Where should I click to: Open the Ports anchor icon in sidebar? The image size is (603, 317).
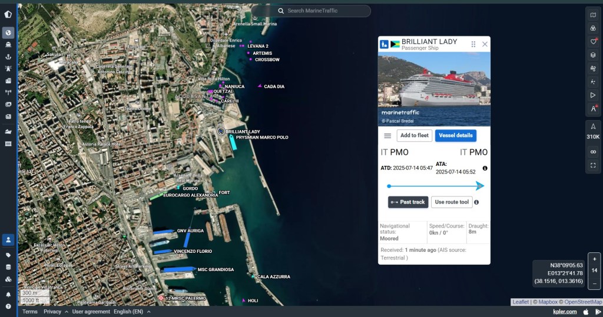click(8, 56)
